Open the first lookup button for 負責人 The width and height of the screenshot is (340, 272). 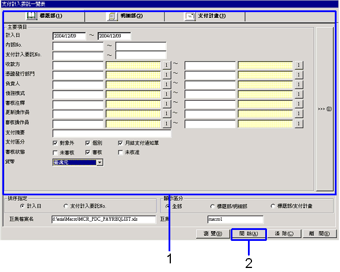point(166,84)
